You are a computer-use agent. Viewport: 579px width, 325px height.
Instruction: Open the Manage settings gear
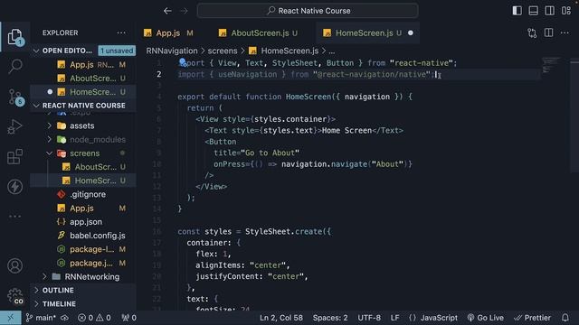pyautogui.click(x=15, y=296)
